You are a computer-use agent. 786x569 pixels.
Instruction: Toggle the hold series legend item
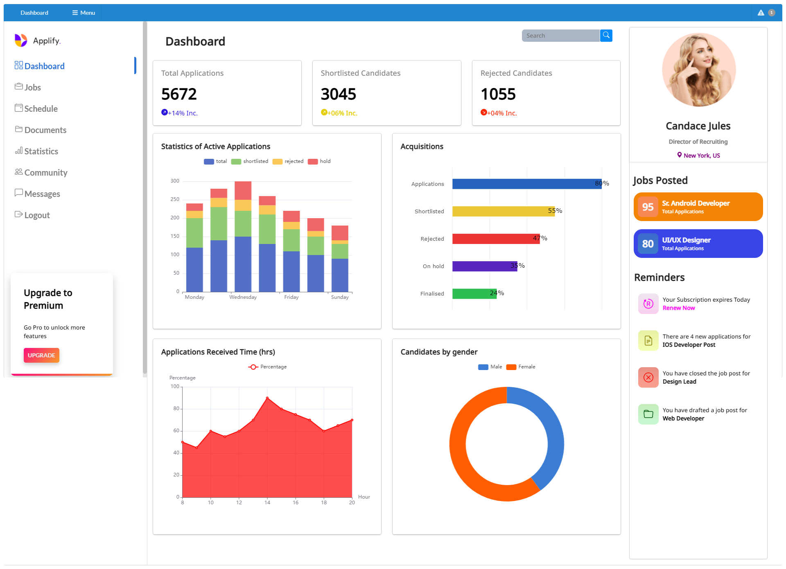tap(319, 161)
